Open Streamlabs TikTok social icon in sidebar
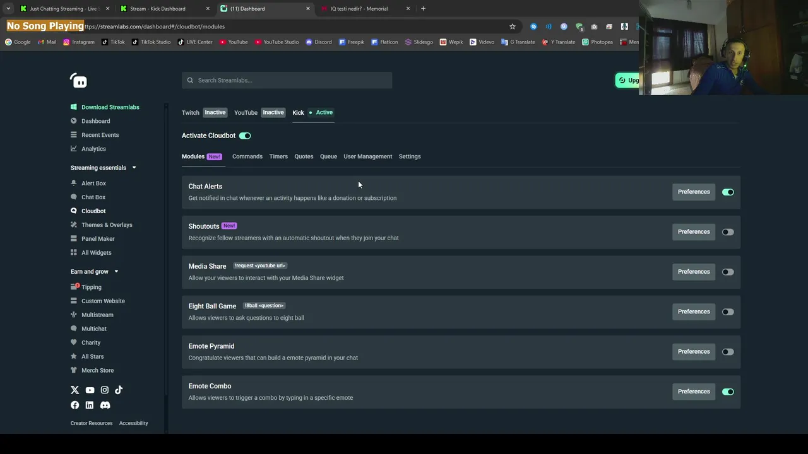808x454 pixels. pyautogui.click(x=119, y=390)
